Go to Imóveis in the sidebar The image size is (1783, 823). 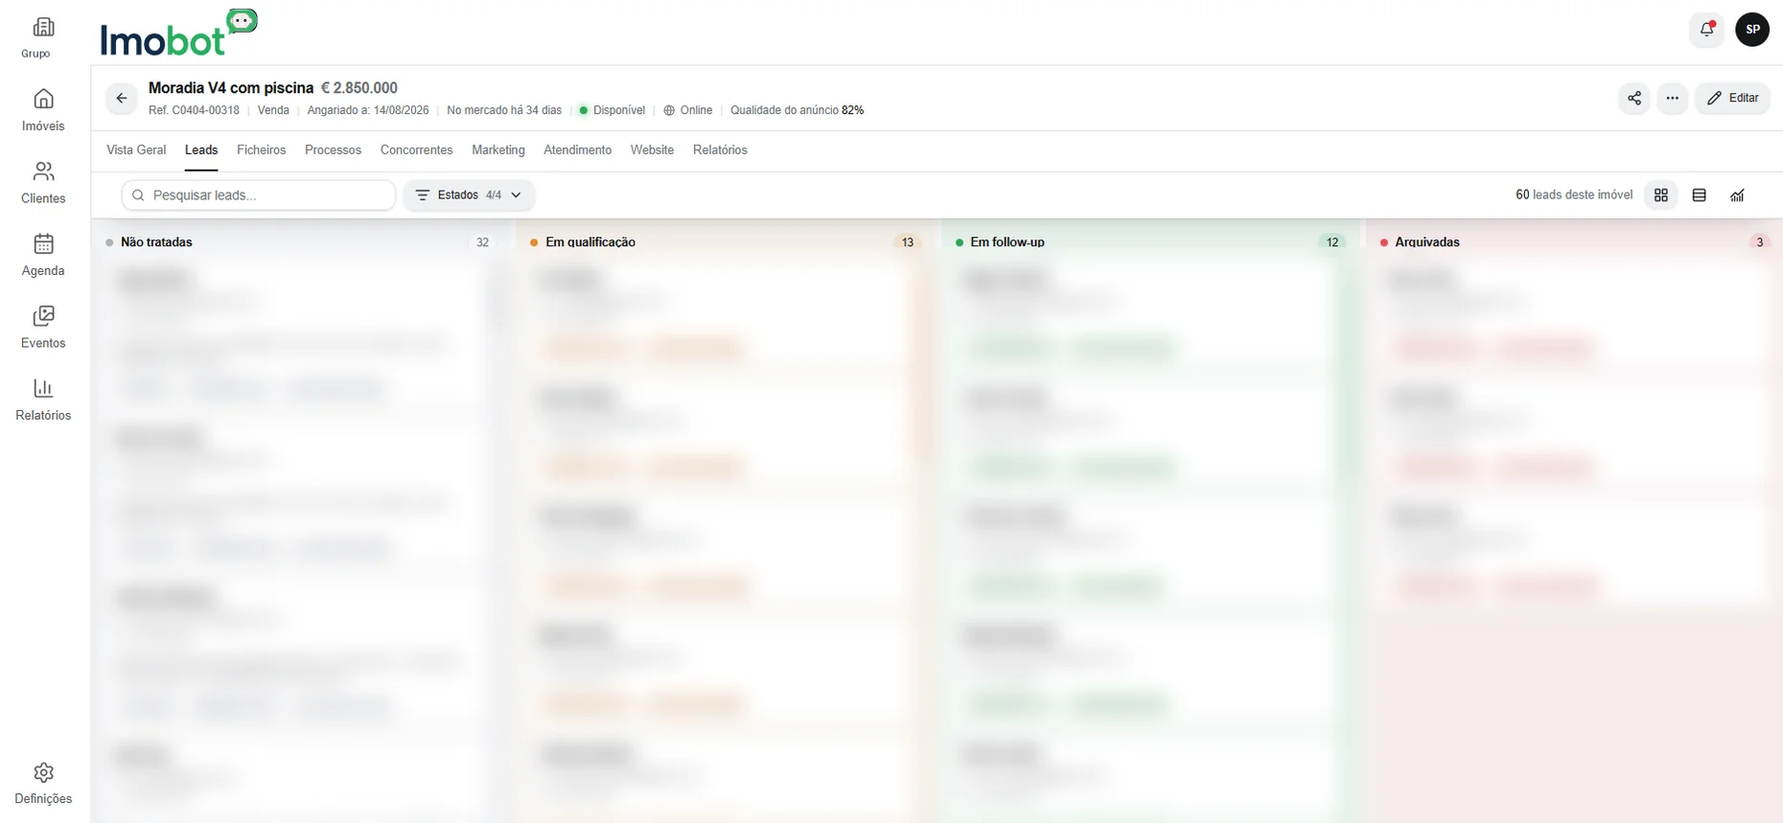(x=43, y=110)
